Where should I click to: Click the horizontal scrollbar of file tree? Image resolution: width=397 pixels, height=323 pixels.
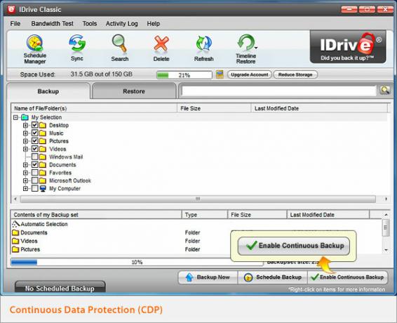click(198, 199)
